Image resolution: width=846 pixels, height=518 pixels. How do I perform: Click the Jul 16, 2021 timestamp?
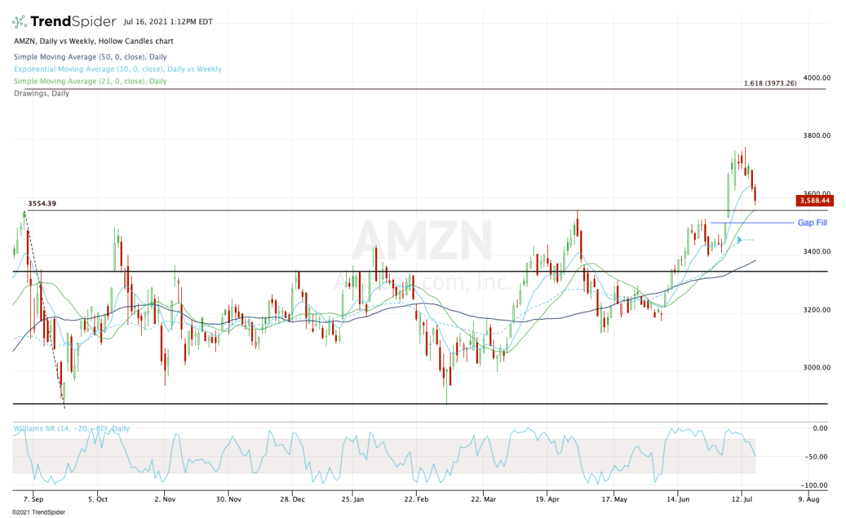[178, 22]
